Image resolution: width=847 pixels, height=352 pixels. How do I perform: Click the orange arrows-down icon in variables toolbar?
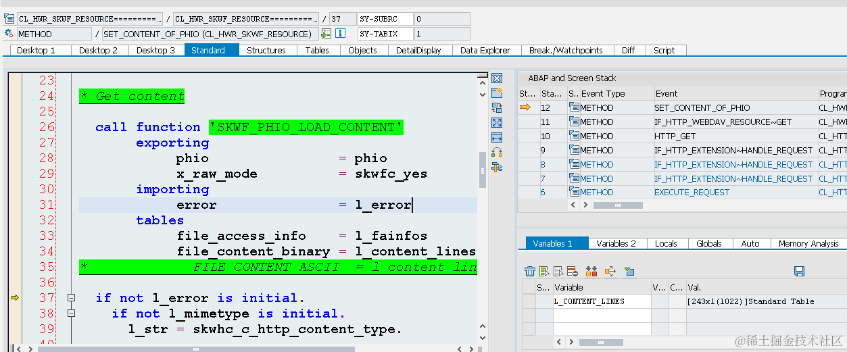tap(591, 272)
